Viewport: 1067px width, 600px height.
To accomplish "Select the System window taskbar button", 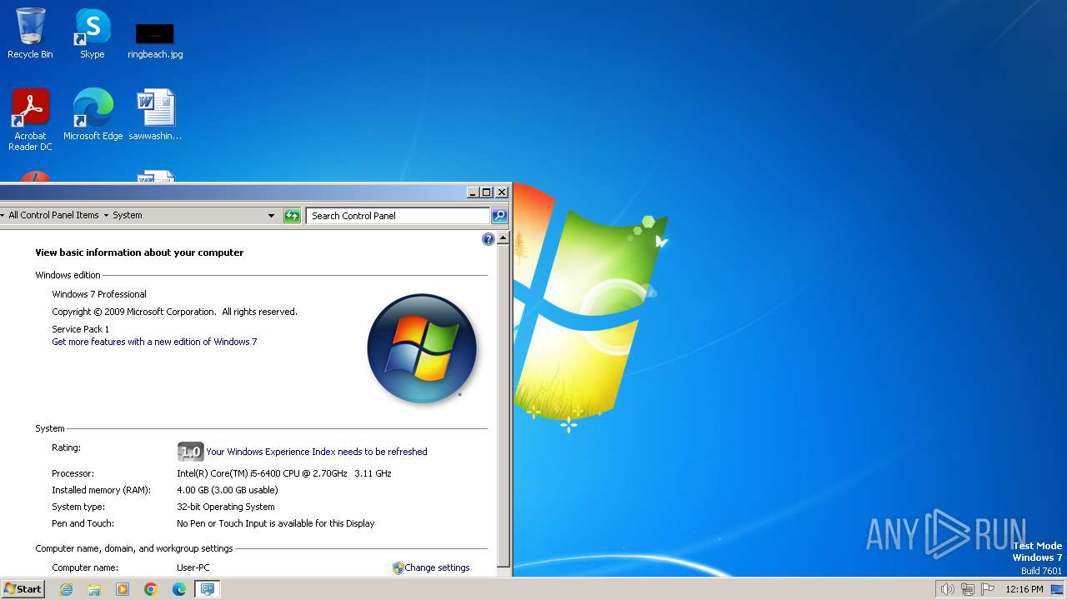I will [208, 589].
